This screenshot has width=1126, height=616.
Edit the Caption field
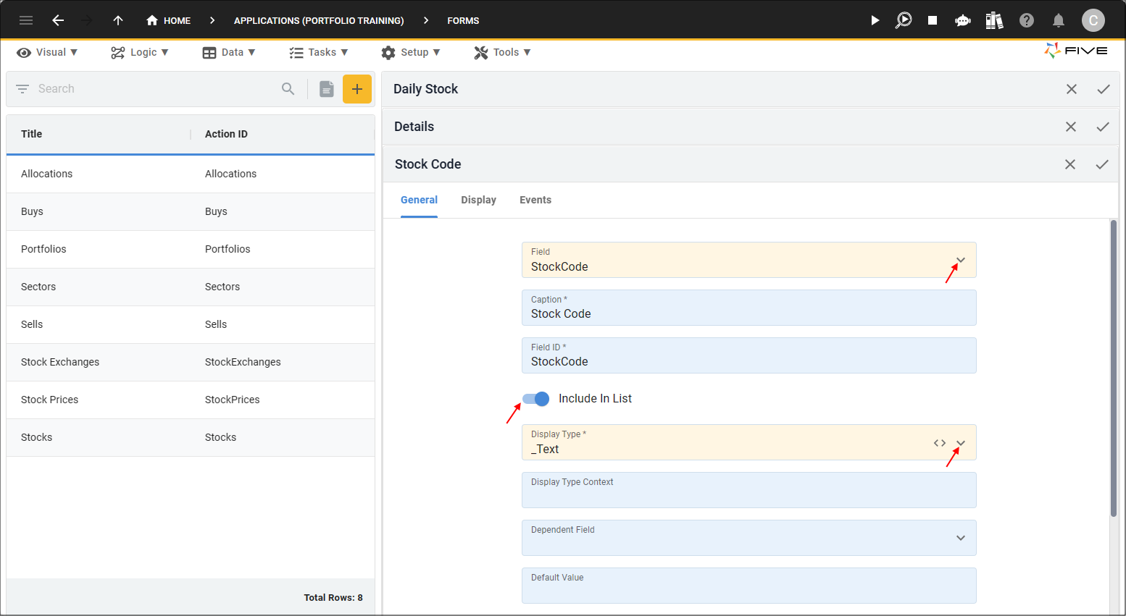pyautogui.click(x=749, y=308)
